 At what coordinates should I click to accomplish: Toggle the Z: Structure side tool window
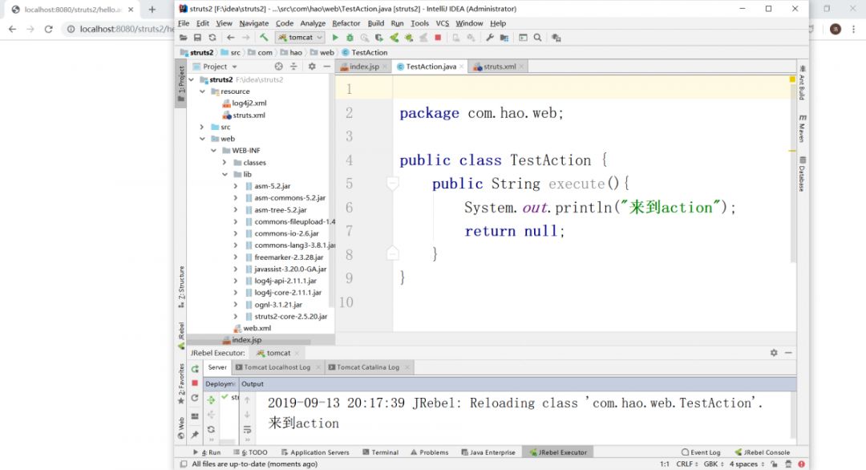(180, 286)
